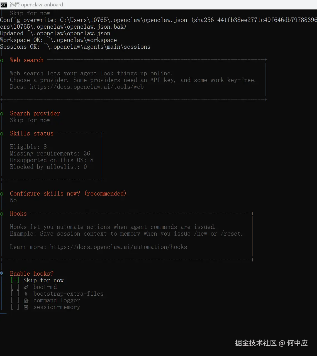317x356 pixels.
Task: Click the Skills status heading
Action: [x=32, y=133]
